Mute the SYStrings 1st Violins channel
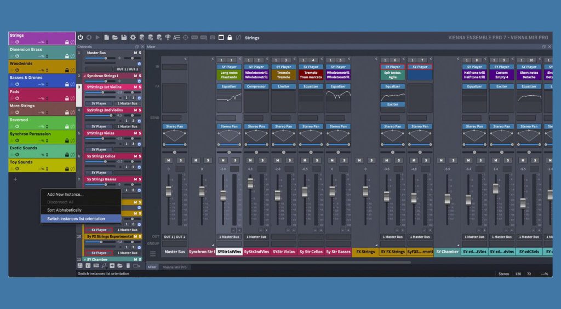Viewport: 561px width, 309px height. coord(135,87)
